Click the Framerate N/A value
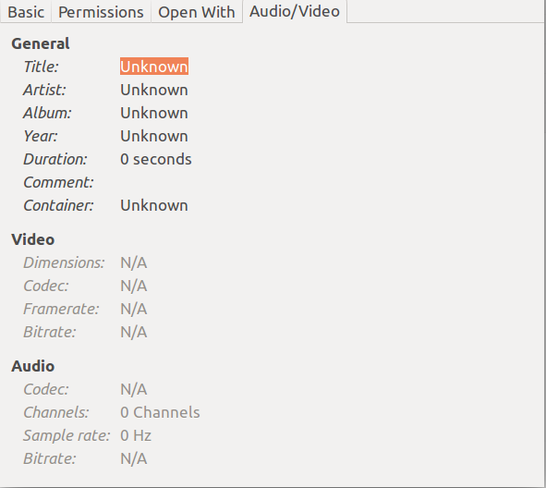This screenshot has width=546, height=488. (x=133, y=309)
